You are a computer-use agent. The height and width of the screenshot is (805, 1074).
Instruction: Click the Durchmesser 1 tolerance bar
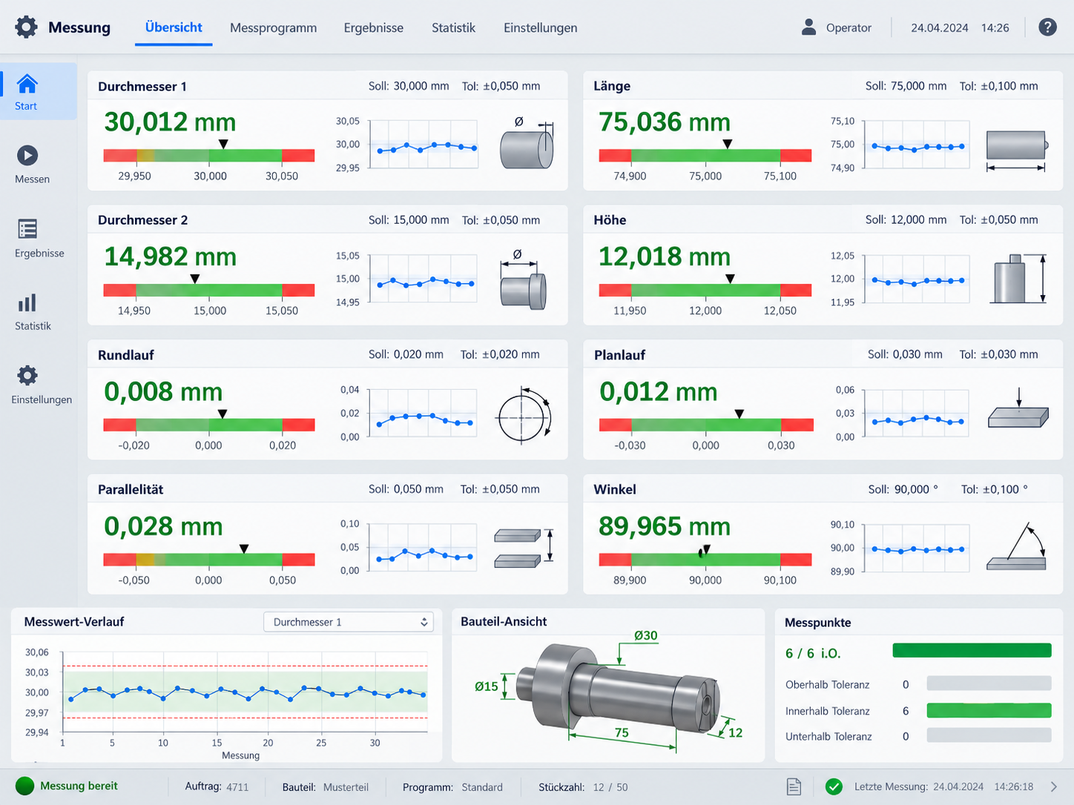click(x=209, y=156)
